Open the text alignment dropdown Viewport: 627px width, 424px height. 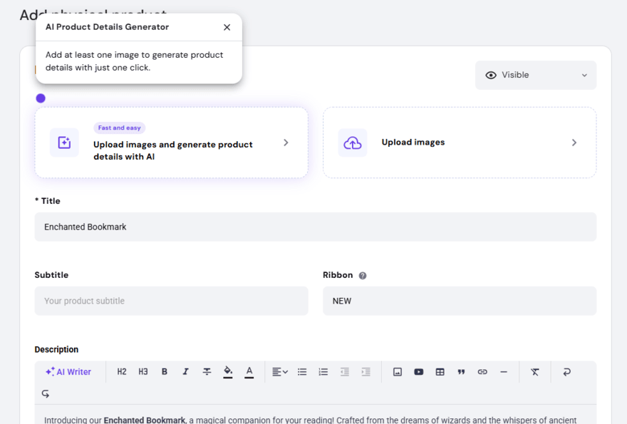click(279, 371)
